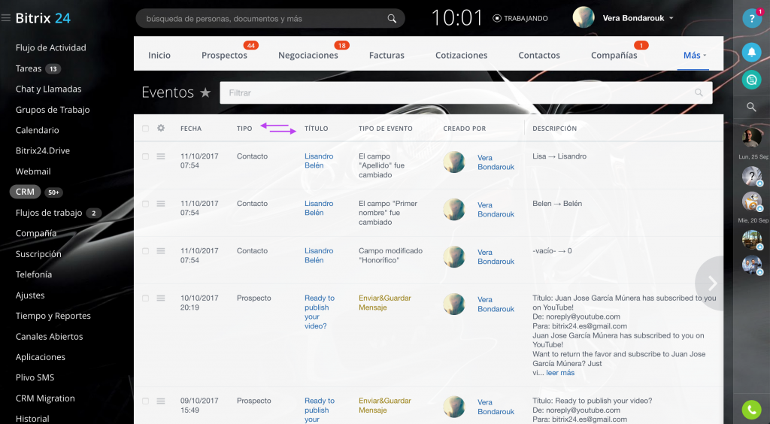Check the 09/10/2017 15:49 row checkbox

(145, 401)
